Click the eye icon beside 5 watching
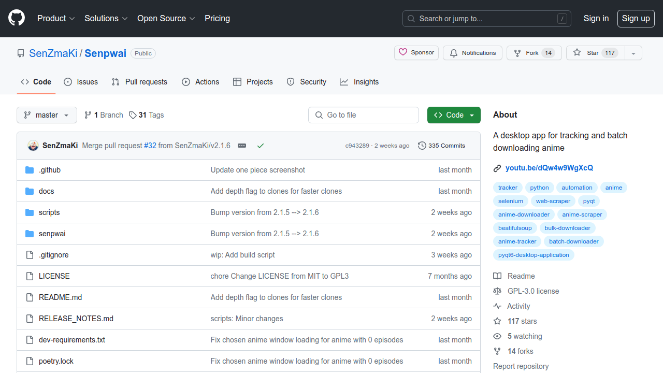663x373 pixels. [x=497, y=336]
